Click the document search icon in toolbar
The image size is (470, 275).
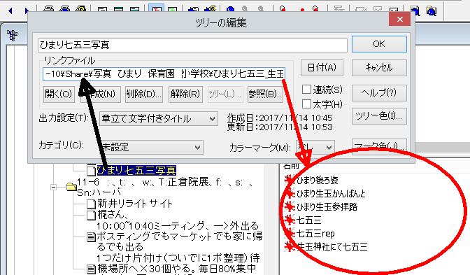click(x=415, y=10)
